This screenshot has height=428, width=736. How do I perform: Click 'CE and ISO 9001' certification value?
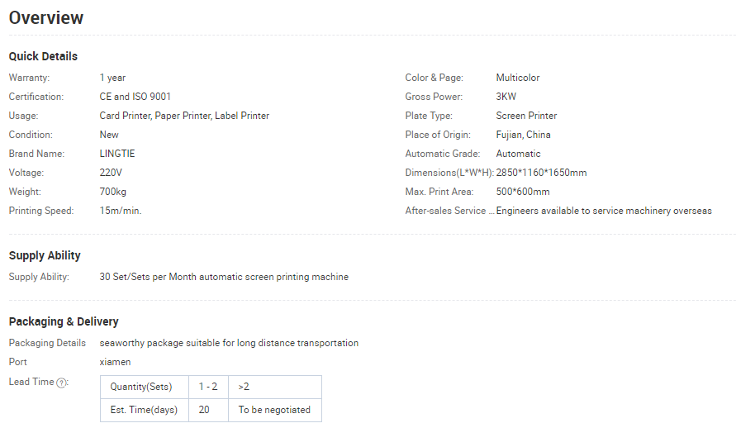[x=135, y=97]
